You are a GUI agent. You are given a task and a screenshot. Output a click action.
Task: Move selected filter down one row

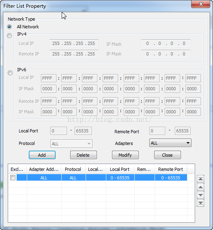click(x=200, y=195)
